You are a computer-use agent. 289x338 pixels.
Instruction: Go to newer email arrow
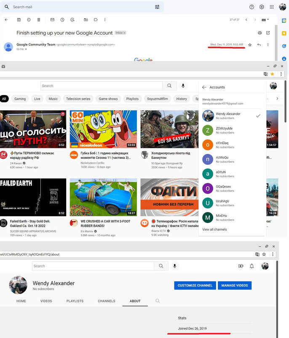246,19
